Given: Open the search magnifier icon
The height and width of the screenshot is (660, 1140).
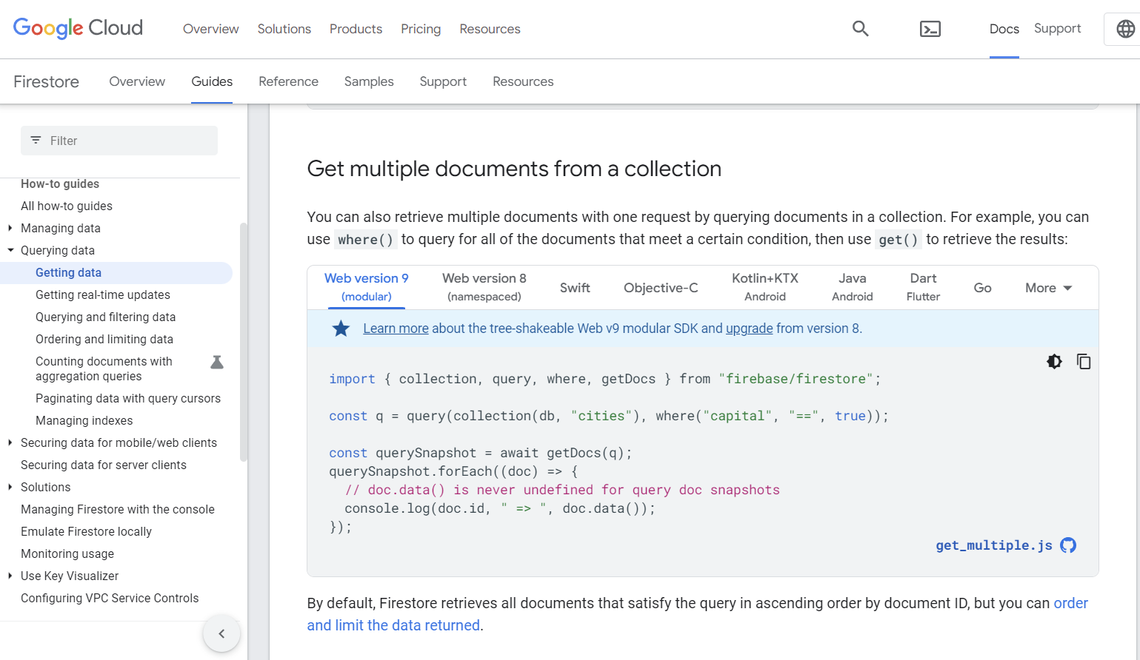Looking at the screenshot, I should 860,29.
